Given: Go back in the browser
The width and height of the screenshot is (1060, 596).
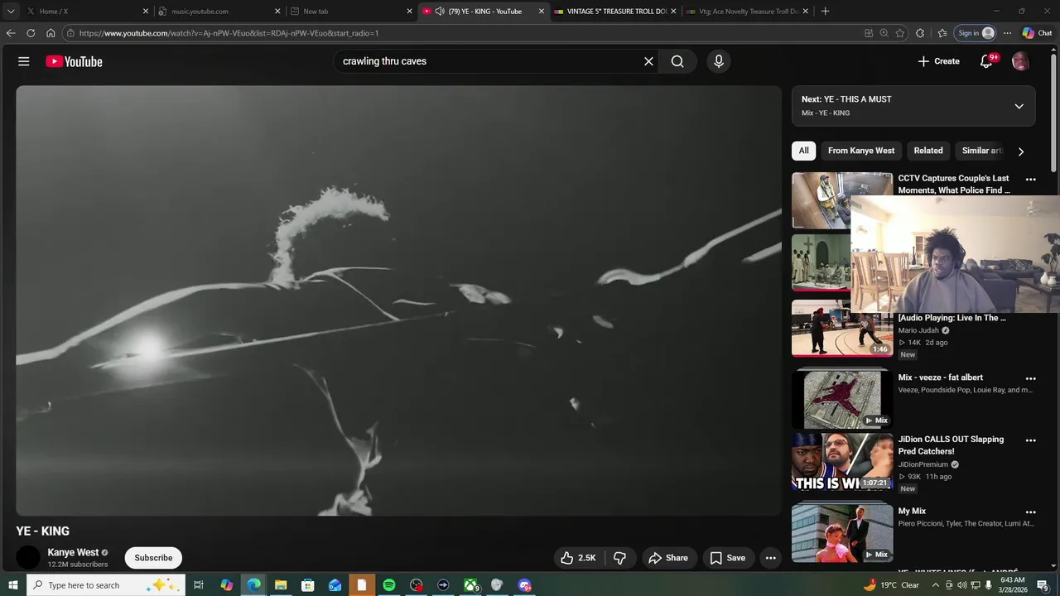Looking at the screenshot, I should tap(11, 33).
